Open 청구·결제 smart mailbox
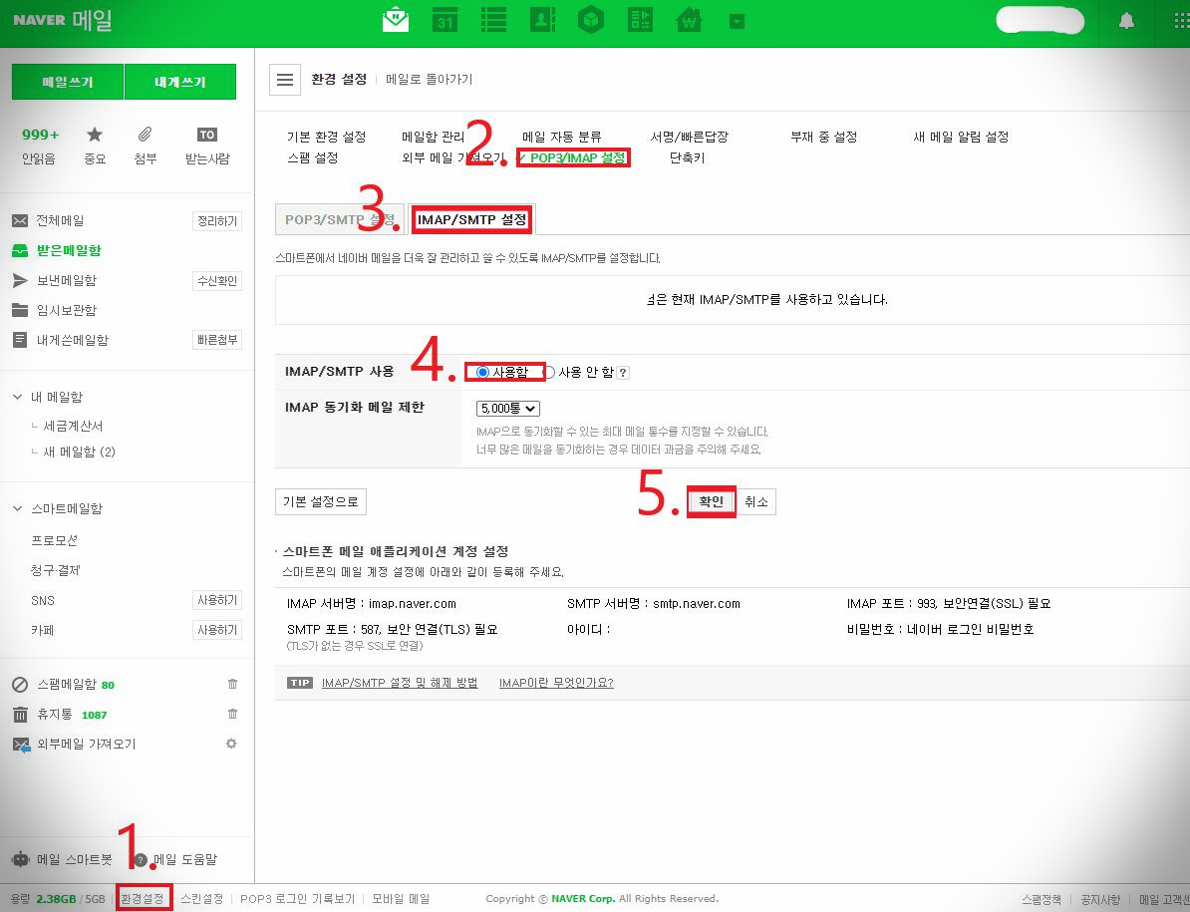This screenshot has width=1190, height=912. 56,570
